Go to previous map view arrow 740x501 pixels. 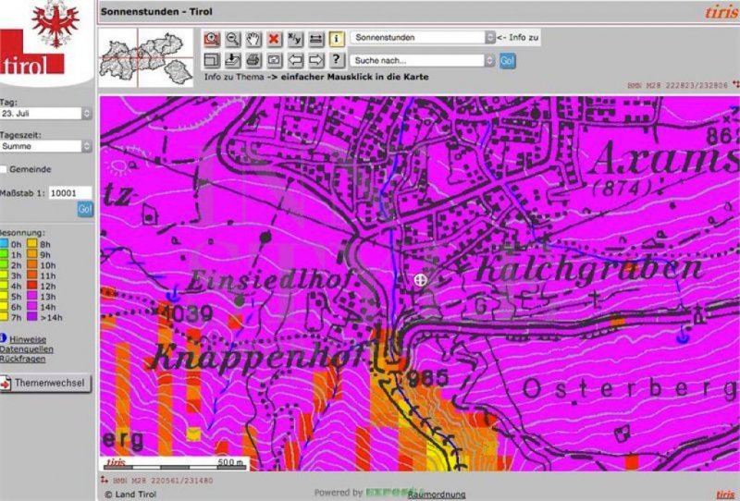tap(296, 60)
